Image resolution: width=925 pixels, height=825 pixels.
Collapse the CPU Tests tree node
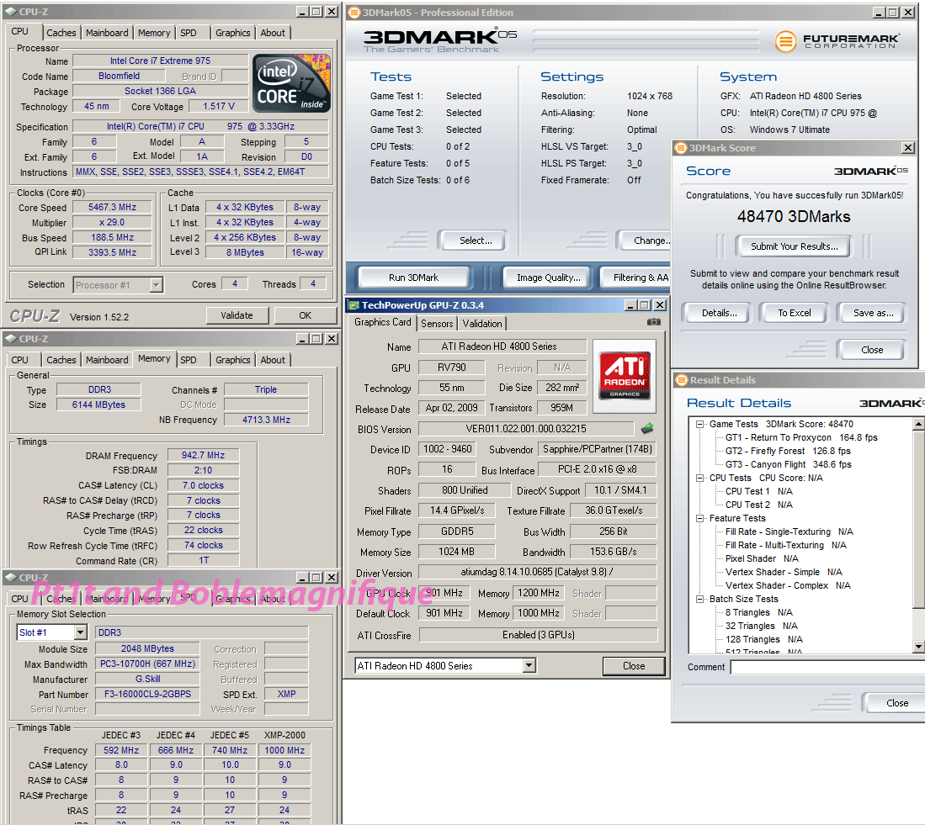[x=699, y=478]
